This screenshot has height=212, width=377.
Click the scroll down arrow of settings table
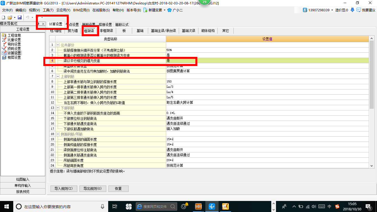[x=371, y=166]
